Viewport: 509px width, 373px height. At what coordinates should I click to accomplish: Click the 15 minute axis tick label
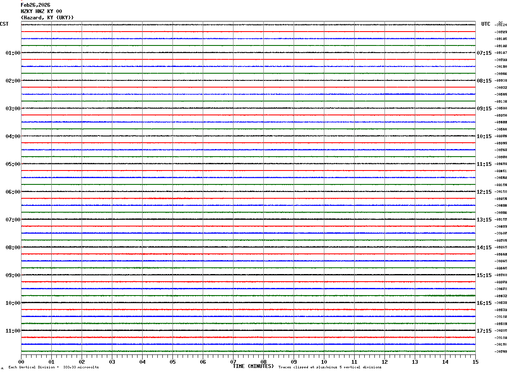(x=475, y=362)
